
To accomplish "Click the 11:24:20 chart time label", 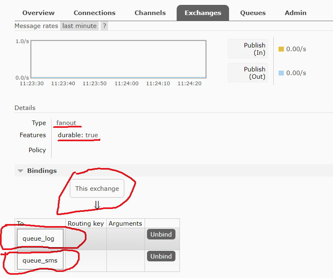I will [189, 84].
